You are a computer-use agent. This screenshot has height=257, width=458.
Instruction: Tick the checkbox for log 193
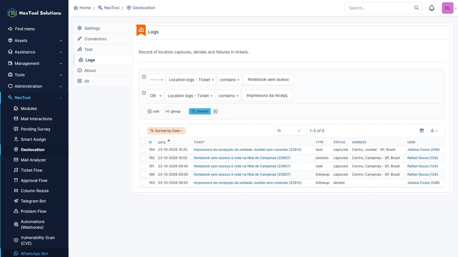(143, 183)
